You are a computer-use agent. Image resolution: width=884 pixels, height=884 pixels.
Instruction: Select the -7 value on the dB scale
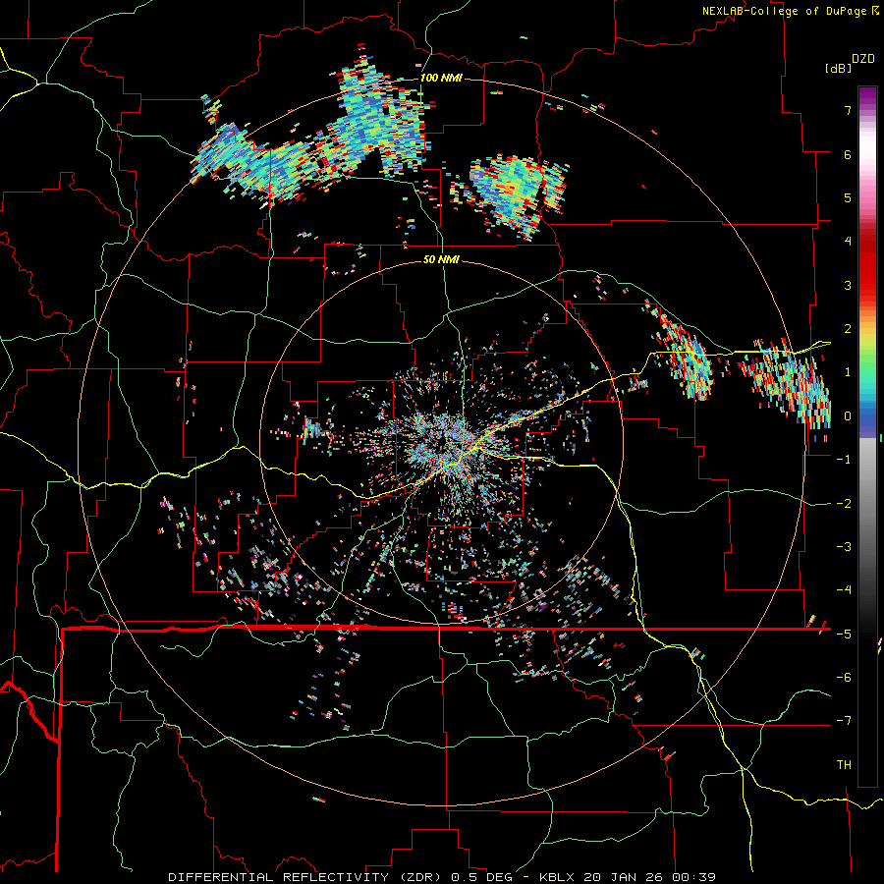[844, 721]
